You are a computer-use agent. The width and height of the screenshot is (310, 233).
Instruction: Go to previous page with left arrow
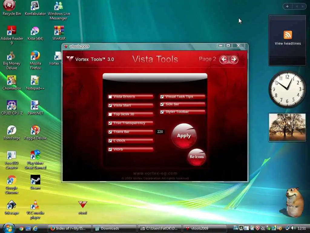coord(224,59)
